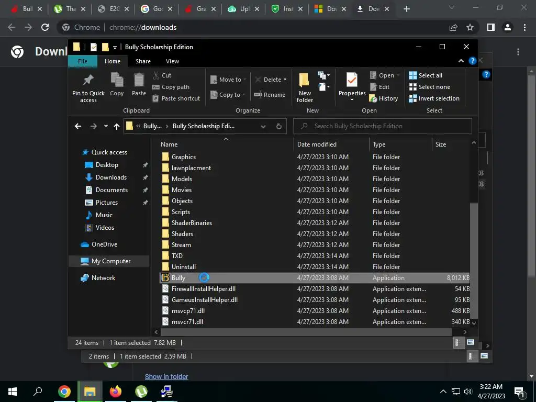Viewport: 536px width, 402px height.
Task: Select the Bully application file
Action: [315, 278]
